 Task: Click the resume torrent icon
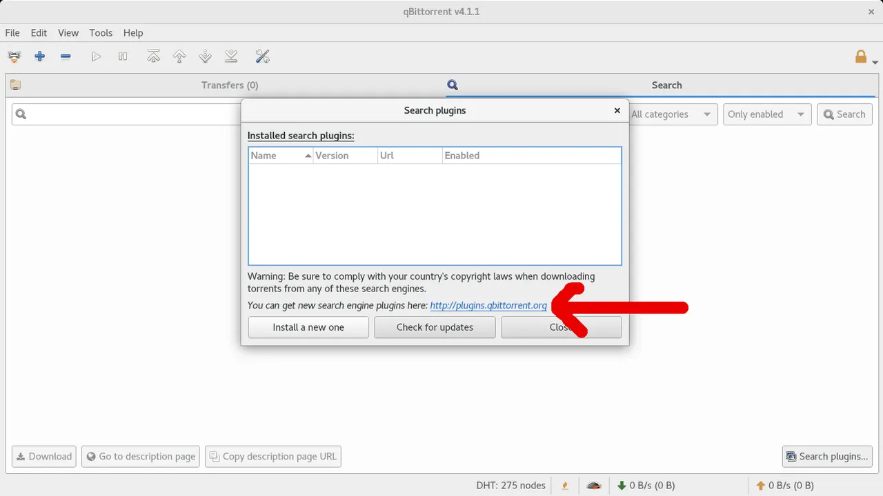96,56
